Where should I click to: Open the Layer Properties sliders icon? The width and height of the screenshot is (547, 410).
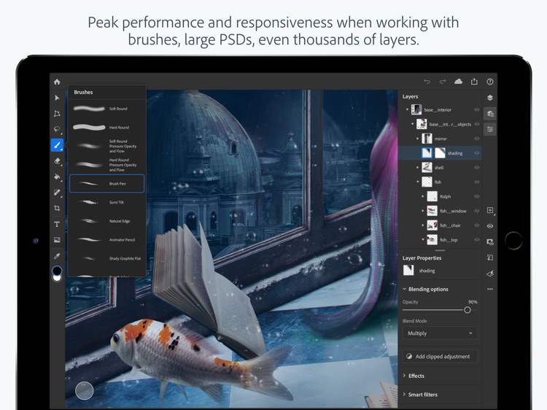pyautogui.click(x=490, y=129)
